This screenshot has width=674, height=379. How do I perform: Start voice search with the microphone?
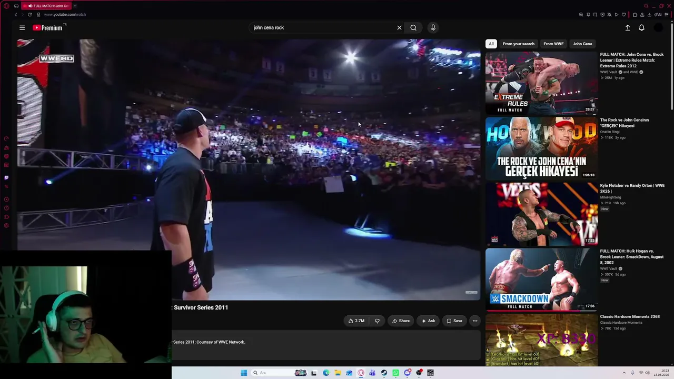pos(433,28)
